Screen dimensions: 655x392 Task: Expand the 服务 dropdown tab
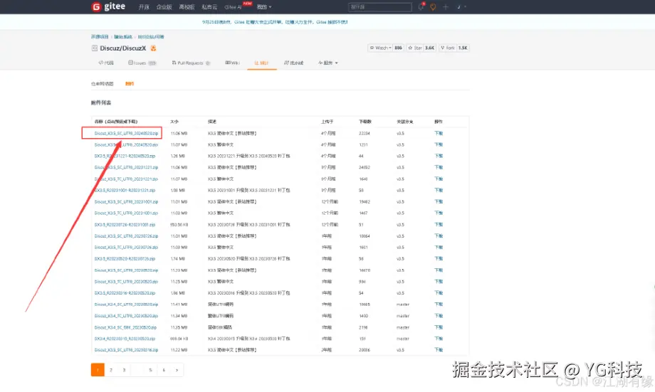(x=328, y=63)
